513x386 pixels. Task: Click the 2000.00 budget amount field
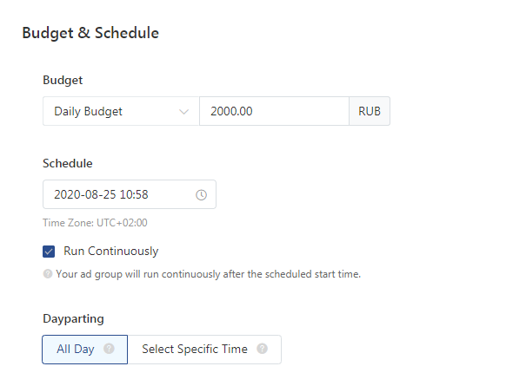[274, 111]
